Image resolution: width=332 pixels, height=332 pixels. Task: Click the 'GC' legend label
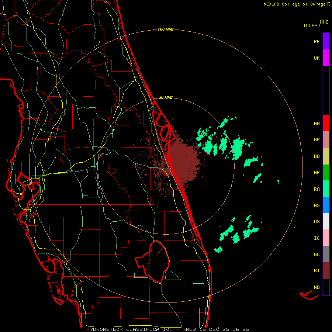click(x=317, y=254)
